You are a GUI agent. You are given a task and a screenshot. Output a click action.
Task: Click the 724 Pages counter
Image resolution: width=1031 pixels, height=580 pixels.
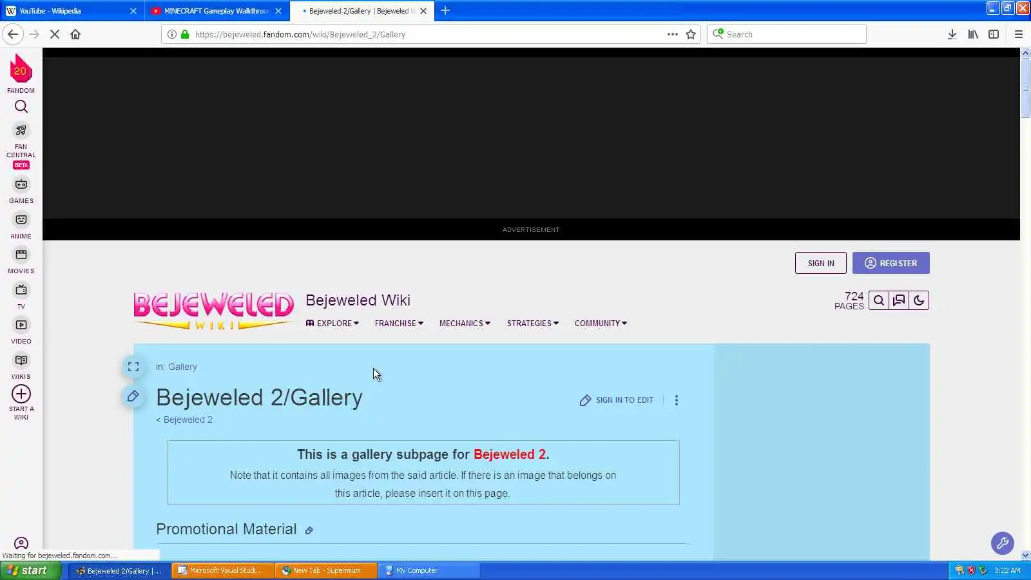click(x=849, y=301)
